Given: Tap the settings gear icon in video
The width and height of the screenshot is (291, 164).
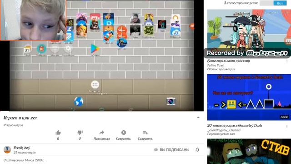Looking at the screenshot, I should pos(68,49).
